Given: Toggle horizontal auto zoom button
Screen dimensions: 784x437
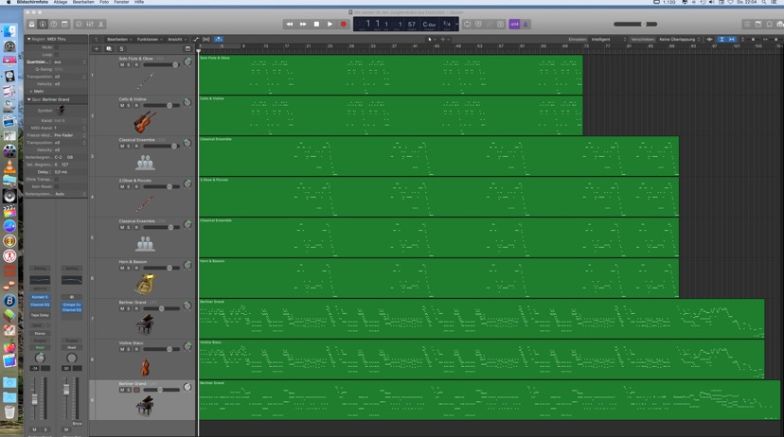Looking at the screenshot, I should tap(732, 39).
